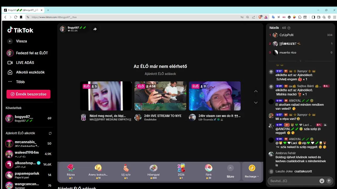Click Érmék beszerzése button

pos(28,94)
